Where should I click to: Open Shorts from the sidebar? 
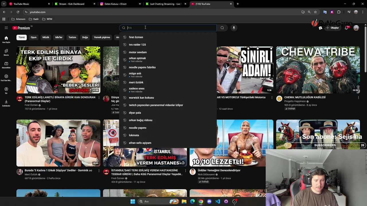[x=6, y=52]
